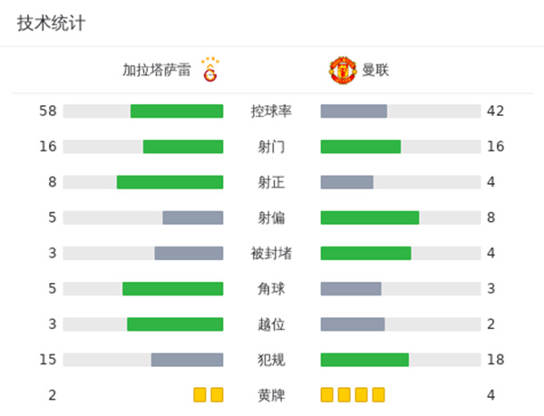Viewport: 544px width, 416px height.
Task: Click the 加拉塔萨雷 team name
Action: pos(157,70)
